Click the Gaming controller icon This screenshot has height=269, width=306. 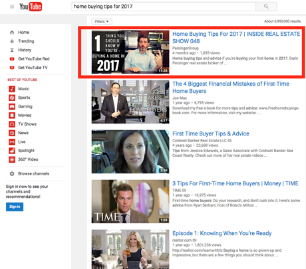tap(12, 106)
